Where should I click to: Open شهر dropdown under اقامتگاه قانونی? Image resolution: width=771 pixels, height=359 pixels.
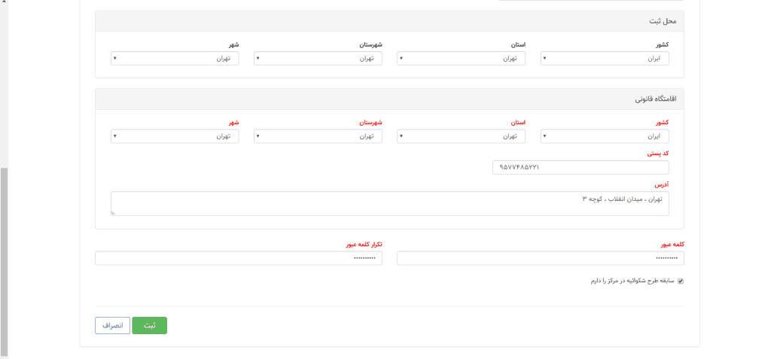tap(175, 136)
